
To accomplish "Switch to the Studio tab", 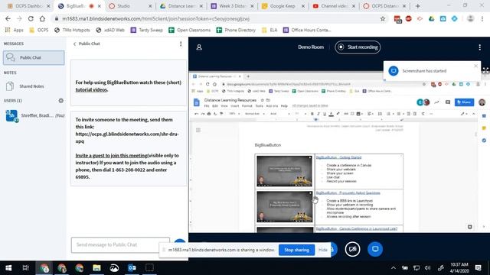I will pos(129,6).
